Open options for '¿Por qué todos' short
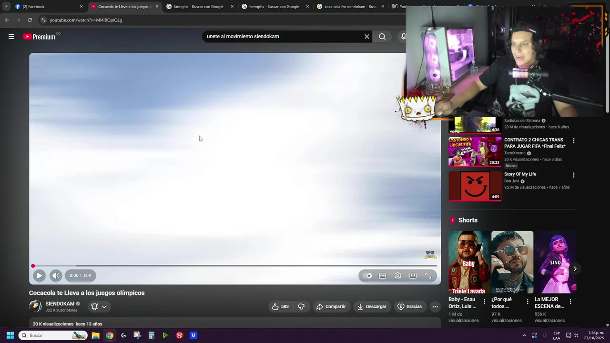610x343 pixels. point(528,302)
